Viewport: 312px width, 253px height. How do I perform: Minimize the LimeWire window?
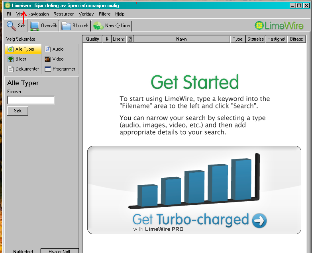coord(292,6)
